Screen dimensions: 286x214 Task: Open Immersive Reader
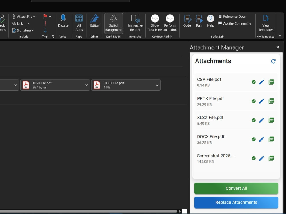pos(135,23)
